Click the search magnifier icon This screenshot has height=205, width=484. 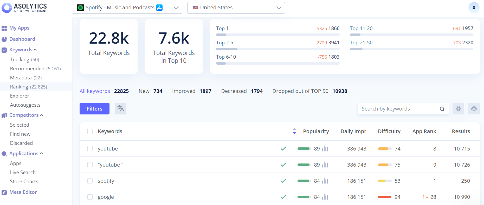point(442,109)
